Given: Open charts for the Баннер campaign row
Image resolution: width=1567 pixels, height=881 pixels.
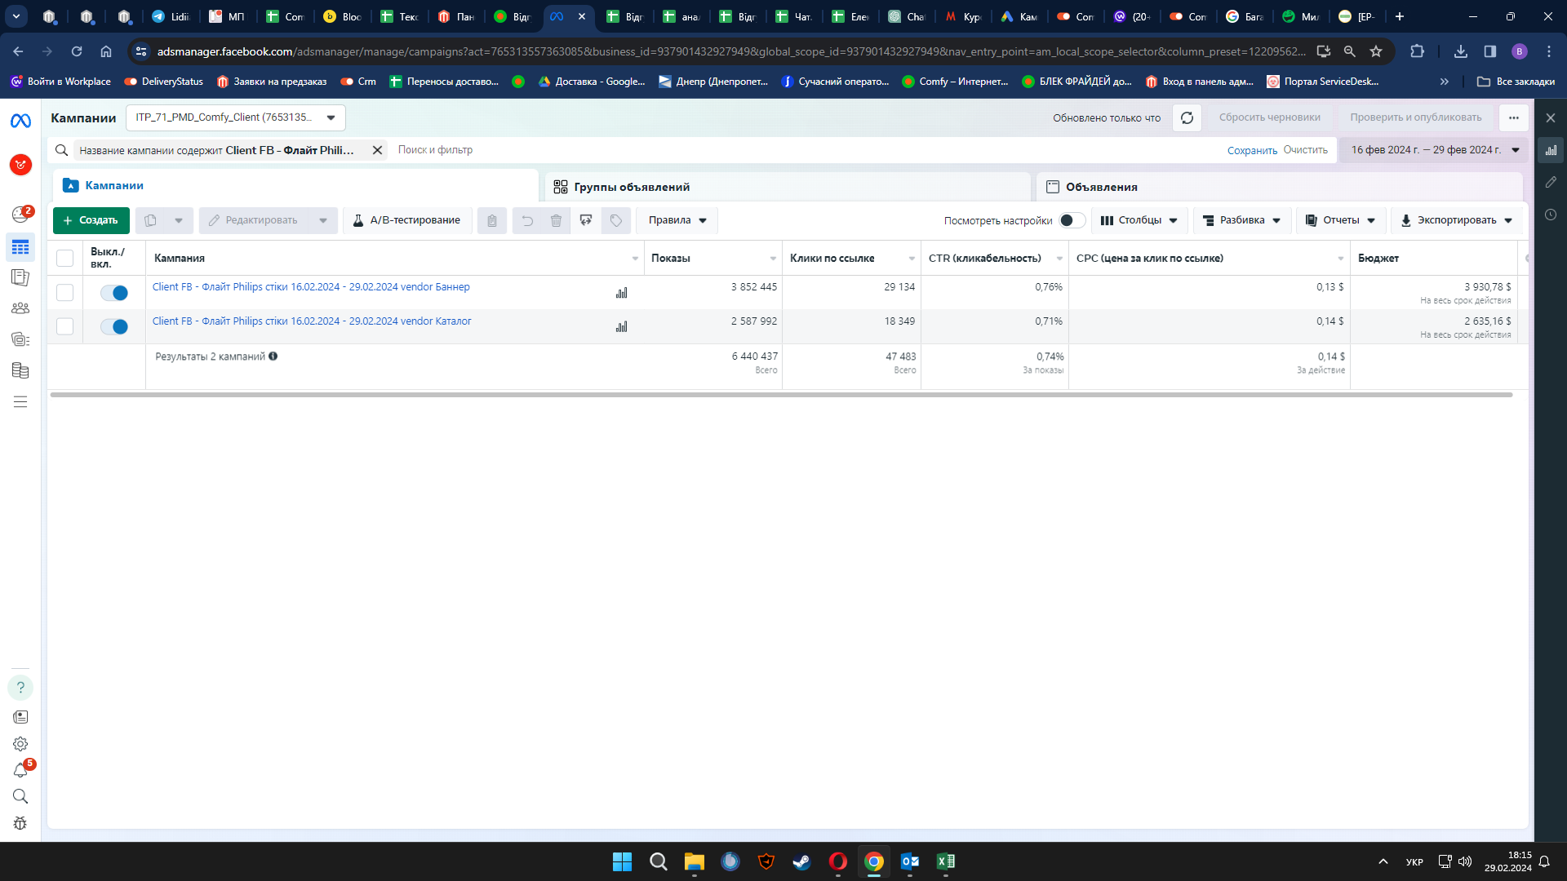Looking at the screenshot, I should 622,293.
